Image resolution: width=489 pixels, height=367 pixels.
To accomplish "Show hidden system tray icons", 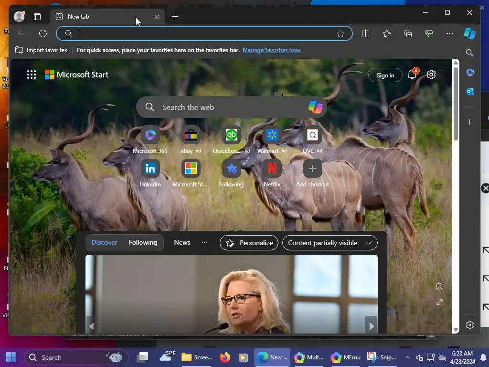I will tap(407, 357).
